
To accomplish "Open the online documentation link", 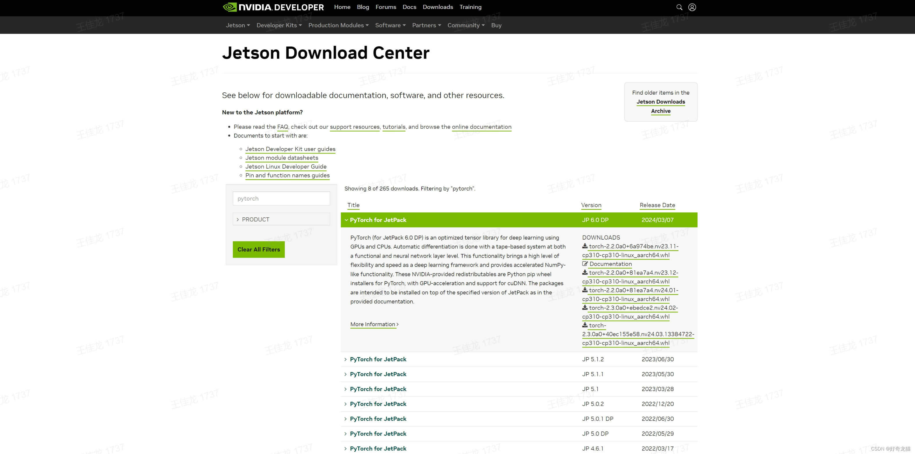I will point(482,127).
